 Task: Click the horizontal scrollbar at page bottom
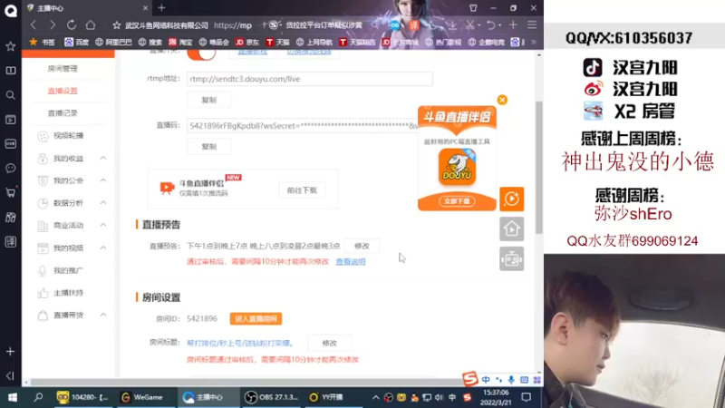tap(245, 382)
